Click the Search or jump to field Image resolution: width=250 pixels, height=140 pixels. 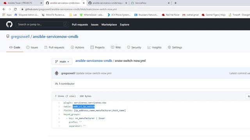42,24
